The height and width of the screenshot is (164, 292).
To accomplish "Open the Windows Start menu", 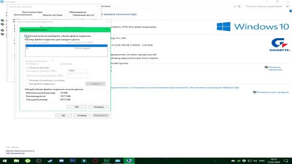I will coord(5,161).
